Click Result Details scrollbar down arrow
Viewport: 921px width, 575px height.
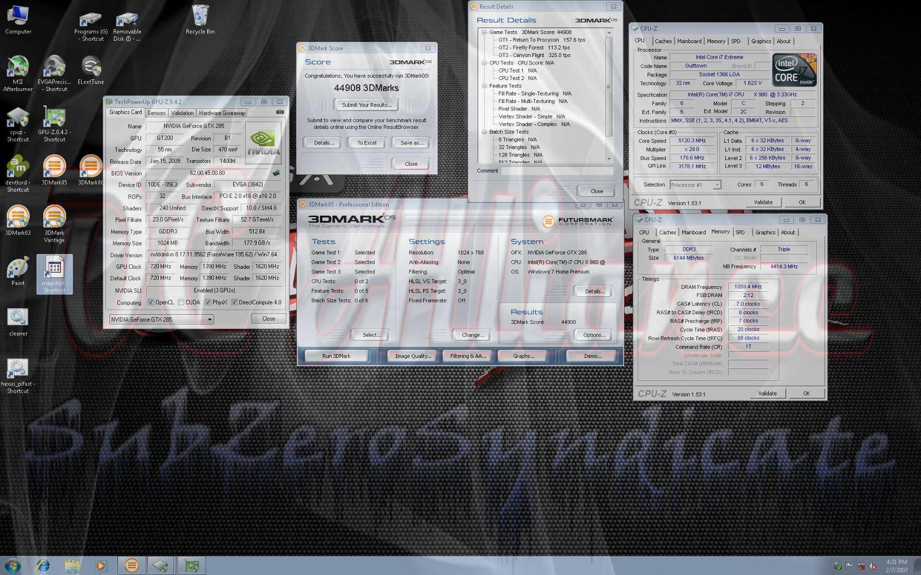pyautogui.click(x=609, y=159)
